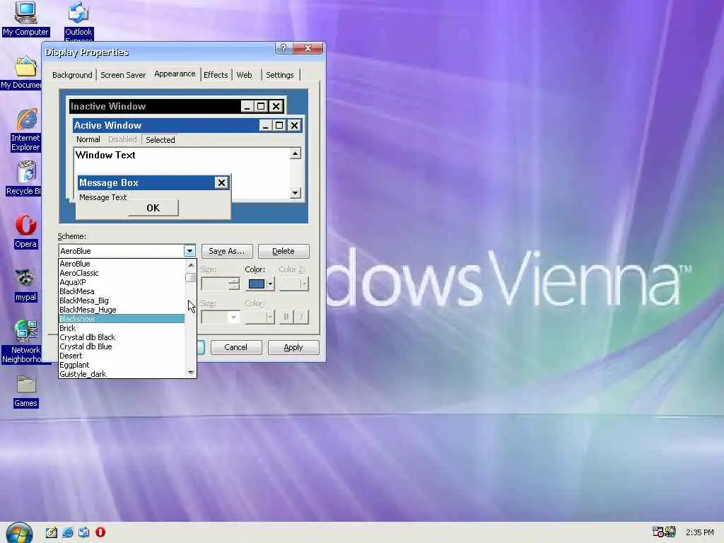Click the help question mark button
Viewport: 724px width, 543px height.
283,48
